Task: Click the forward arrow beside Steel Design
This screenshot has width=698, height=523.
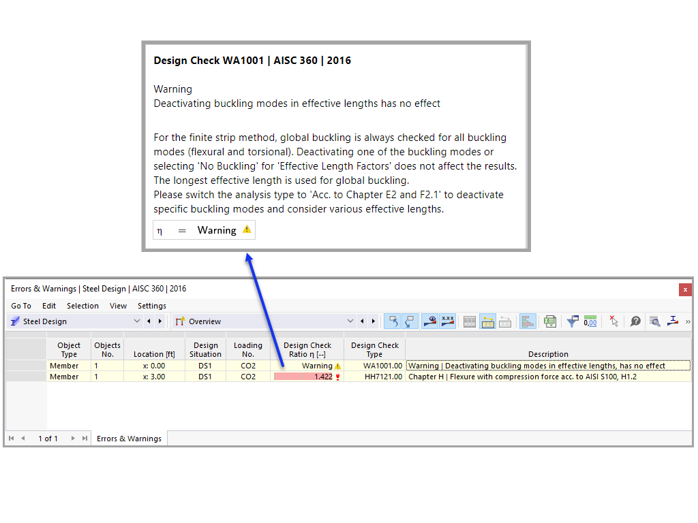Action: pos(160,321)
